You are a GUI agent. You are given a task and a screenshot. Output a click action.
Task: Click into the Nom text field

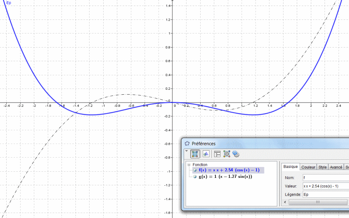tap(325, 178)
